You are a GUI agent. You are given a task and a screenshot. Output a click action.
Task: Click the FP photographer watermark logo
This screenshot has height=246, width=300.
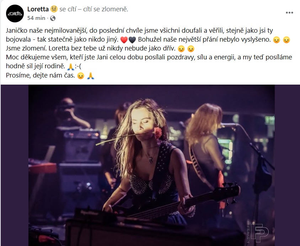click(260, 233)
